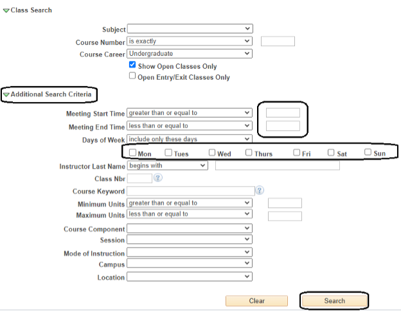401x313 pixels.
Task: Click the Clear button
Action: point(256,301)
